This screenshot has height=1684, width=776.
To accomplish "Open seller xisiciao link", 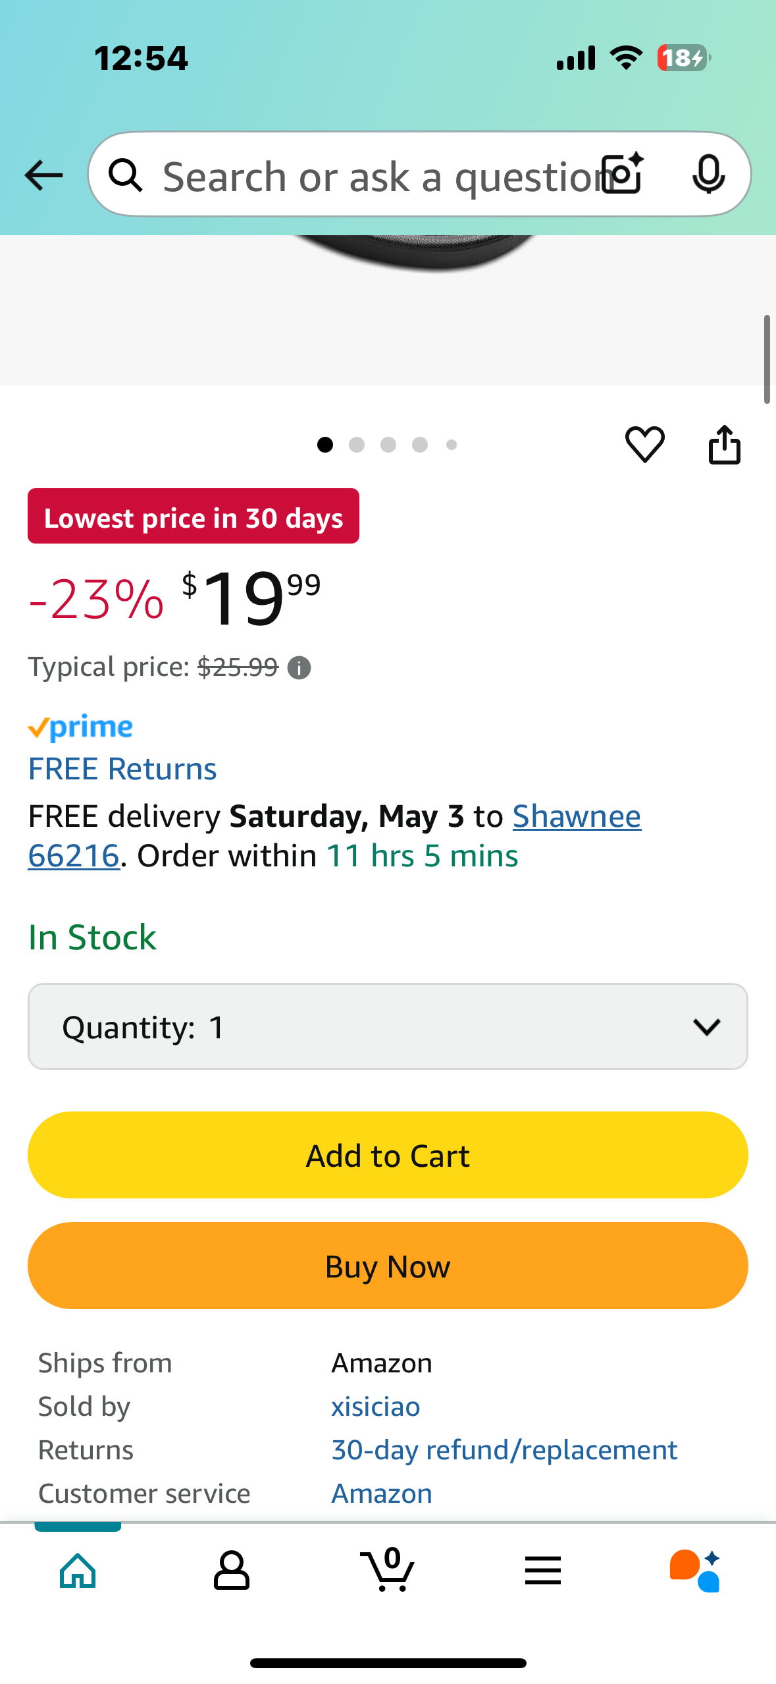I will [375, 1407].
